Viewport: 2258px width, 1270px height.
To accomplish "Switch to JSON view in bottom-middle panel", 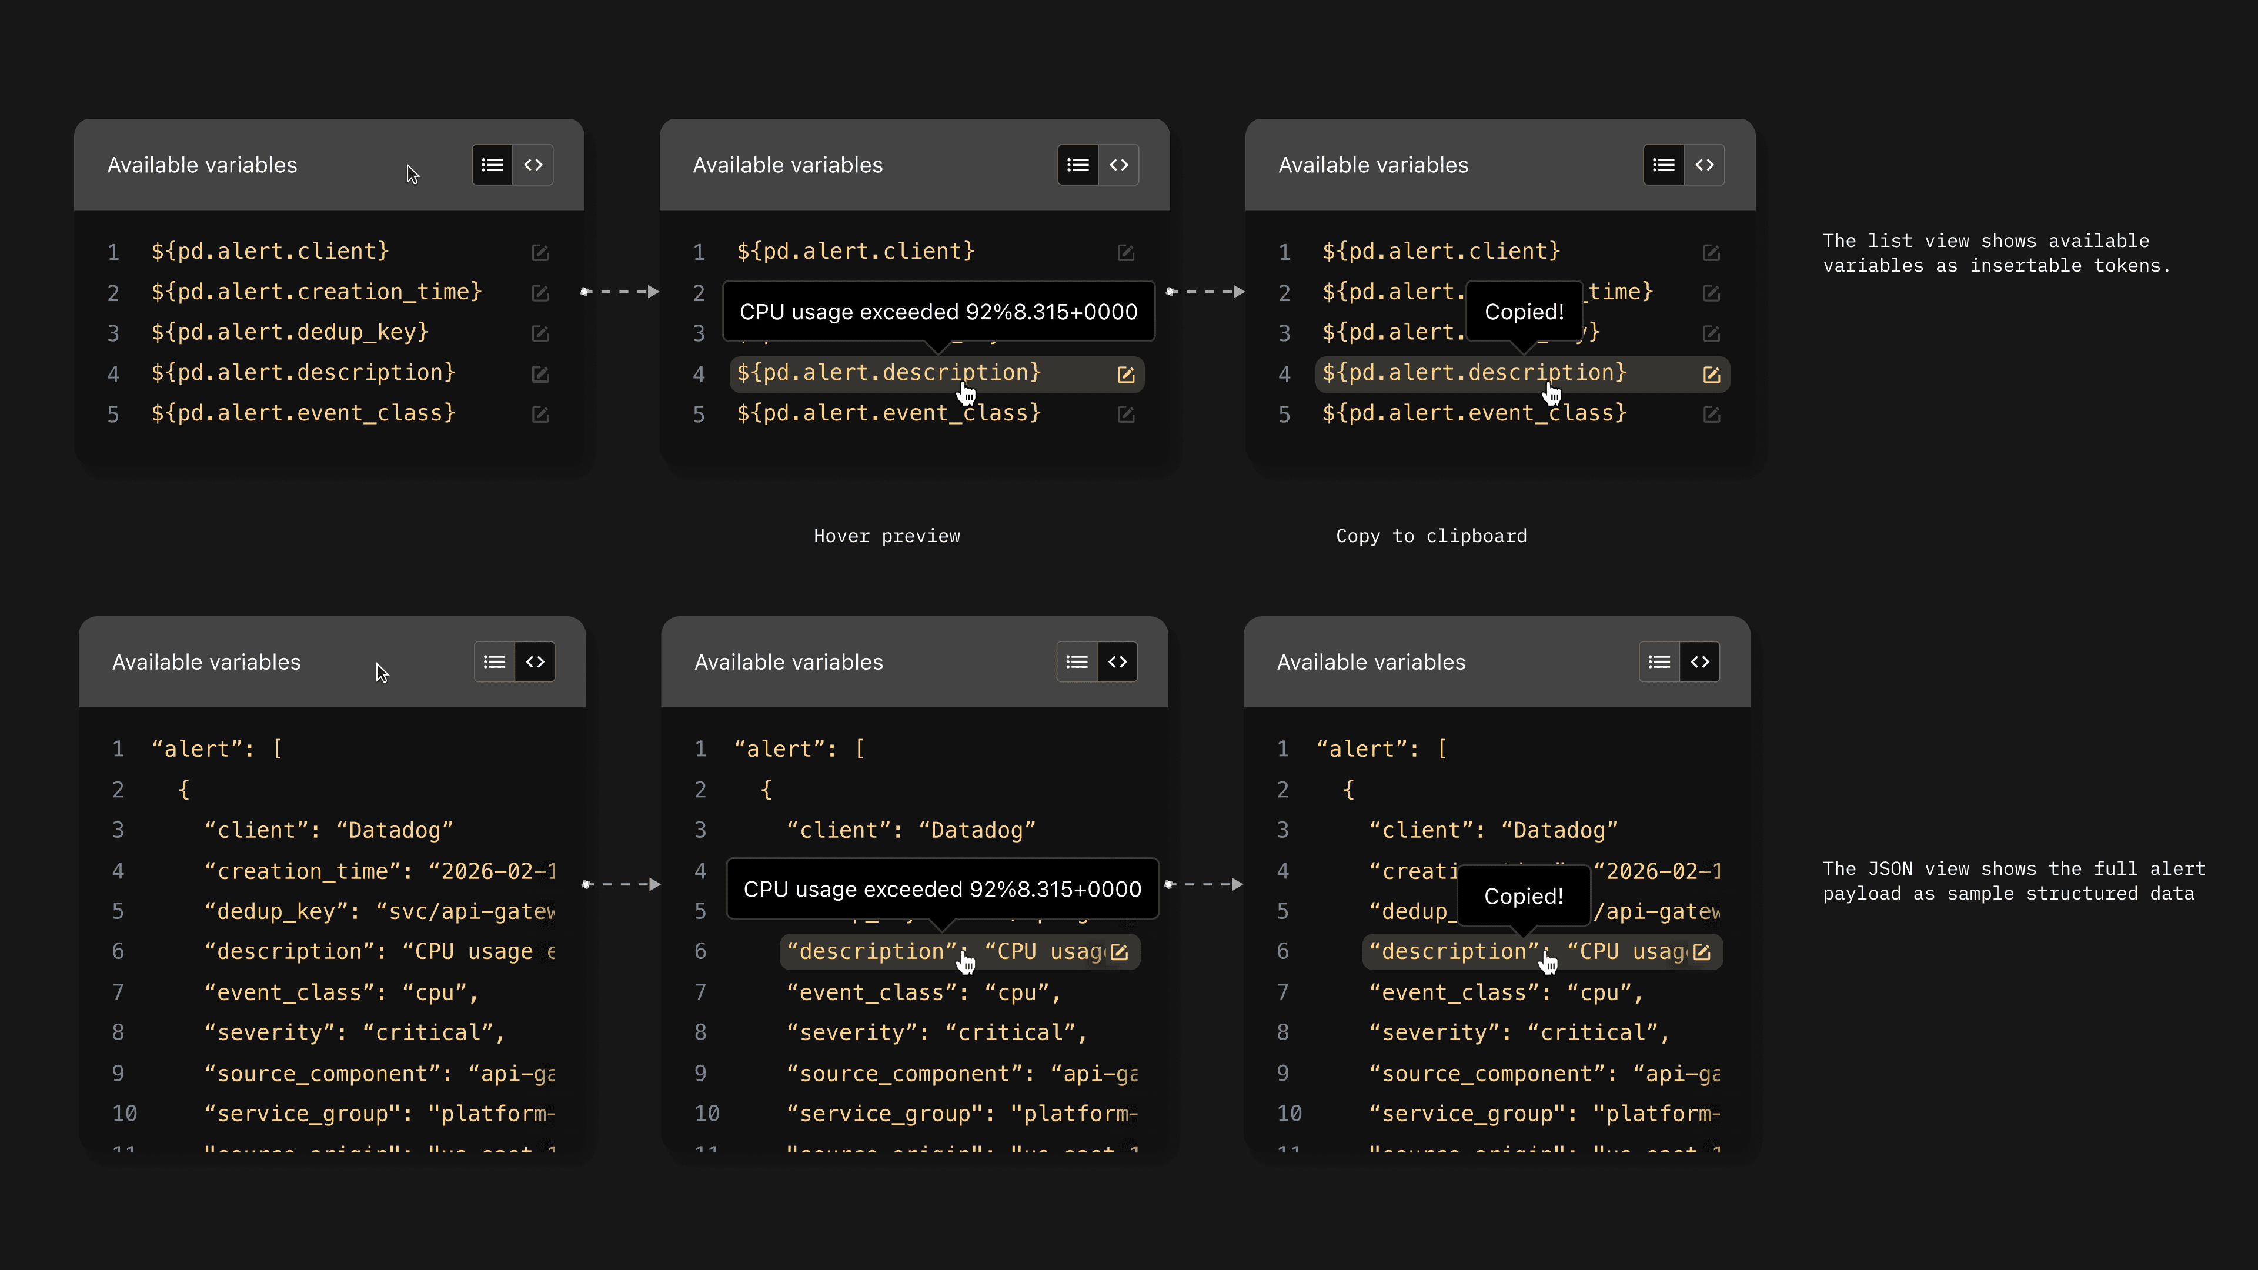I will (1118, 661).
